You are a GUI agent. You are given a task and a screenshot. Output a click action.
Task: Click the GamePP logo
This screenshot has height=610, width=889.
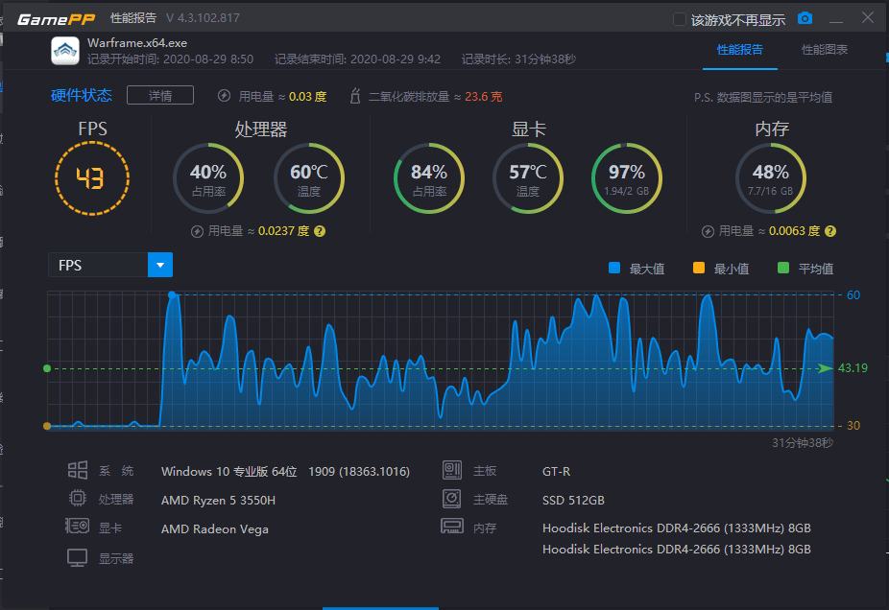click(x=56, y=19)
